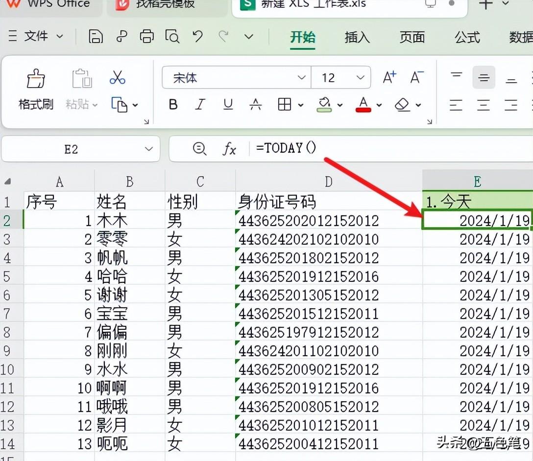The width and height of the screenshot is (533, 461).
Task: Align text left
Action: (456, 105)
